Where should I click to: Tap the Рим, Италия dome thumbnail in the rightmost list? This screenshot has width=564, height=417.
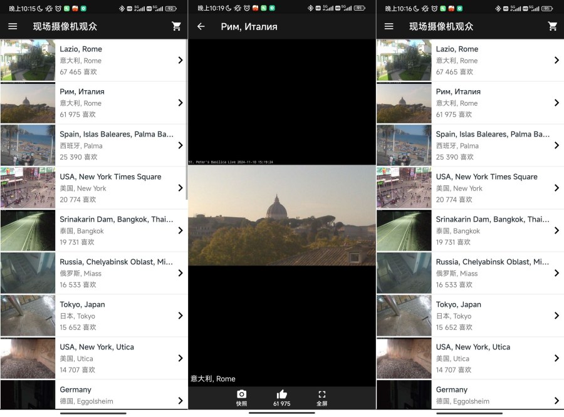tap(404, 103)
